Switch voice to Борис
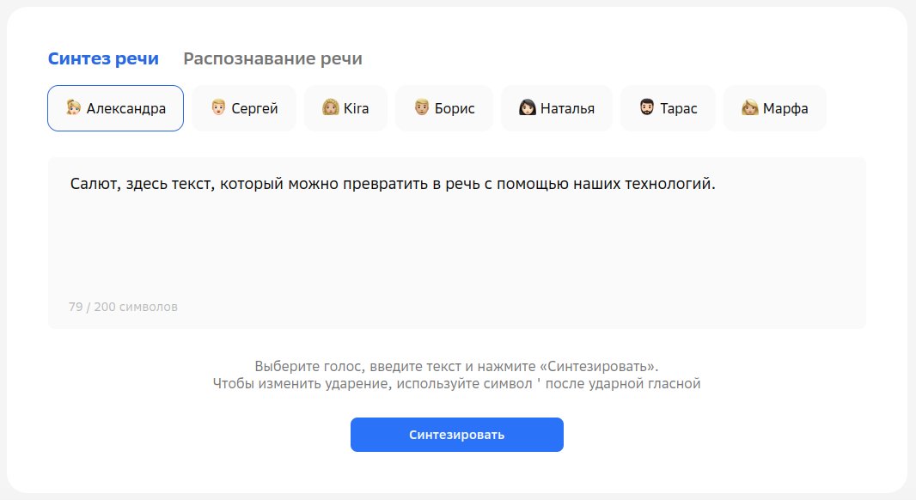This screenshot has width=916, height=500. (455, 109)
